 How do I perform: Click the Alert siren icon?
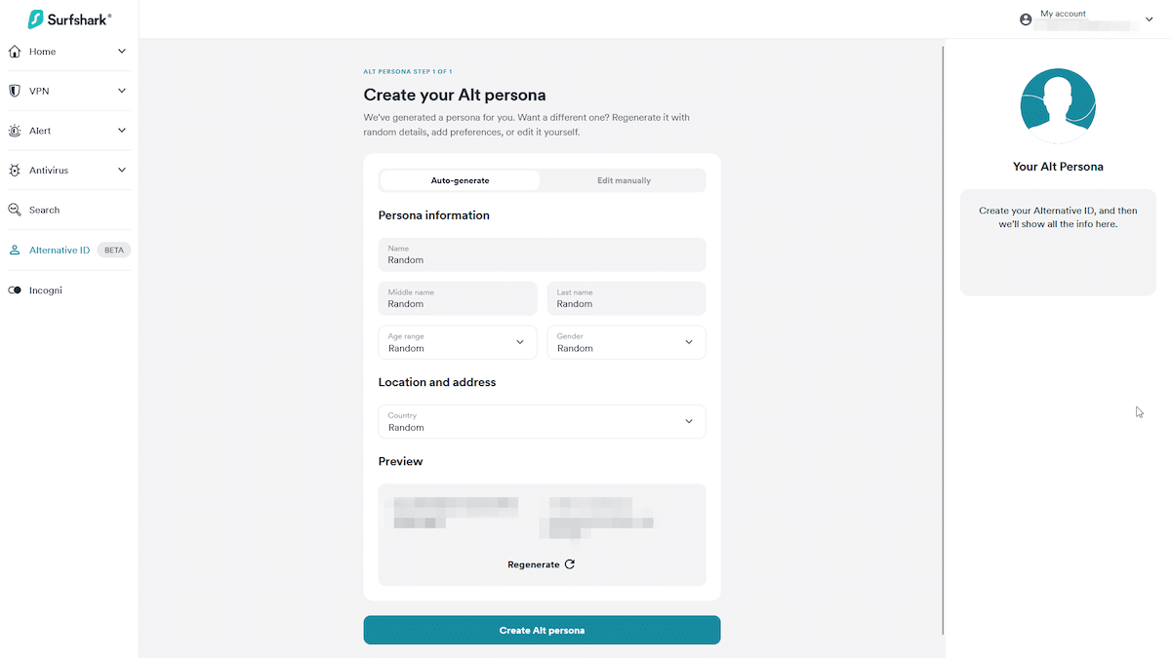15,131
